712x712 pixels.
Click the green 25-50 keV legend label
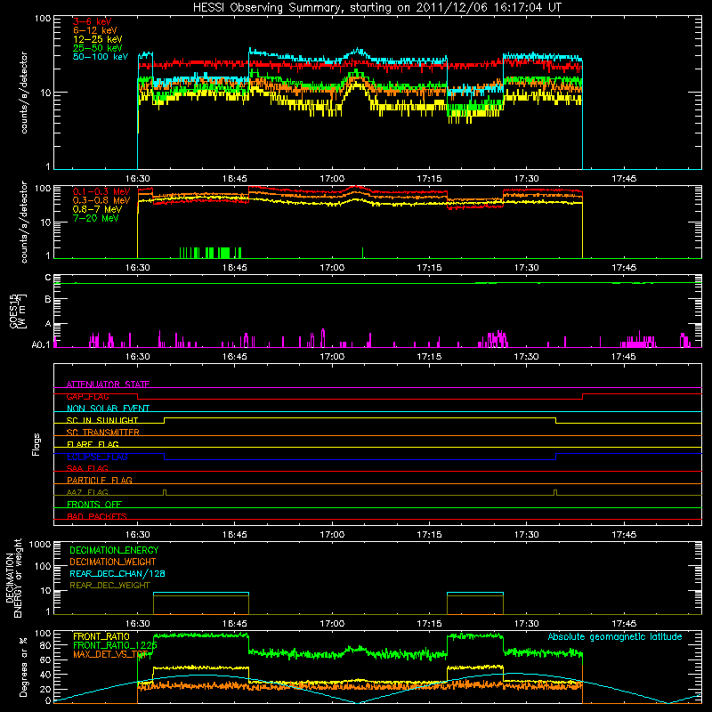(x=98, y=48)
